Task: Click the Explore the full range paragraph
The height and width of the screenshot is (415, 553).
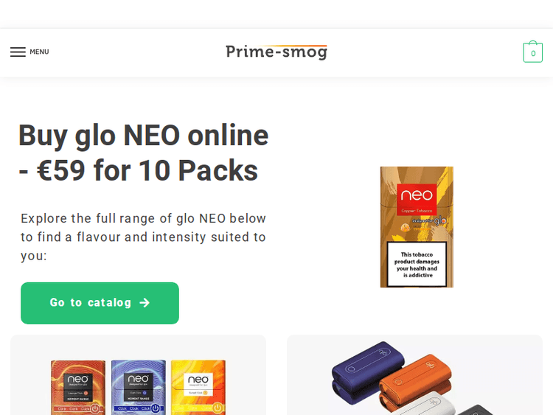Action: point(143,237)
